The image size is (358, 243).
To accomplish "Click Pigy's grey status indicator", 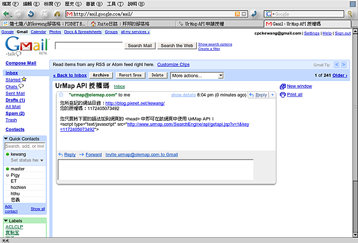I will tap(7, 175).
